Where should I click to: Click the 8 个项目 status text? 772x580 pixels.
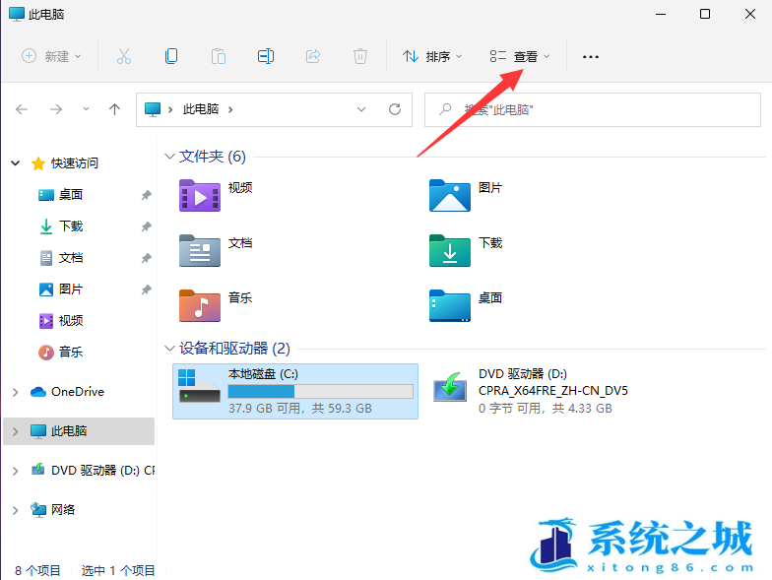click(37, 570)
